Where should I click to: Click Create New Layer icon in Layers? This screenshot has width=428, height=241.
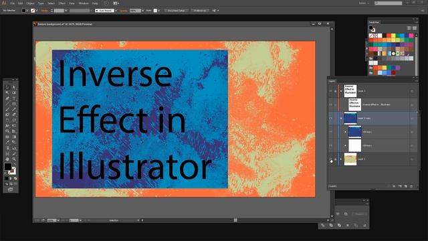(406, 186)
